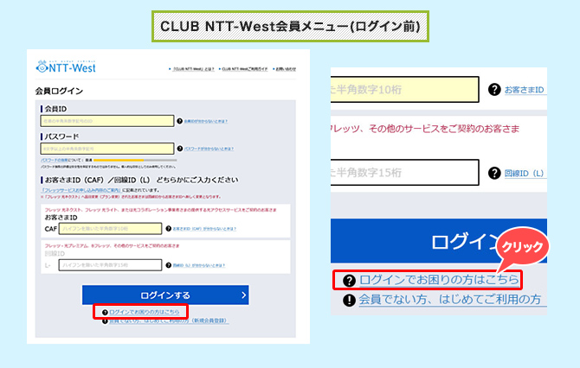Click question mark icon beside L- field, left screenshot
This screenshot has width=580, height=368.
coord(169,265)
